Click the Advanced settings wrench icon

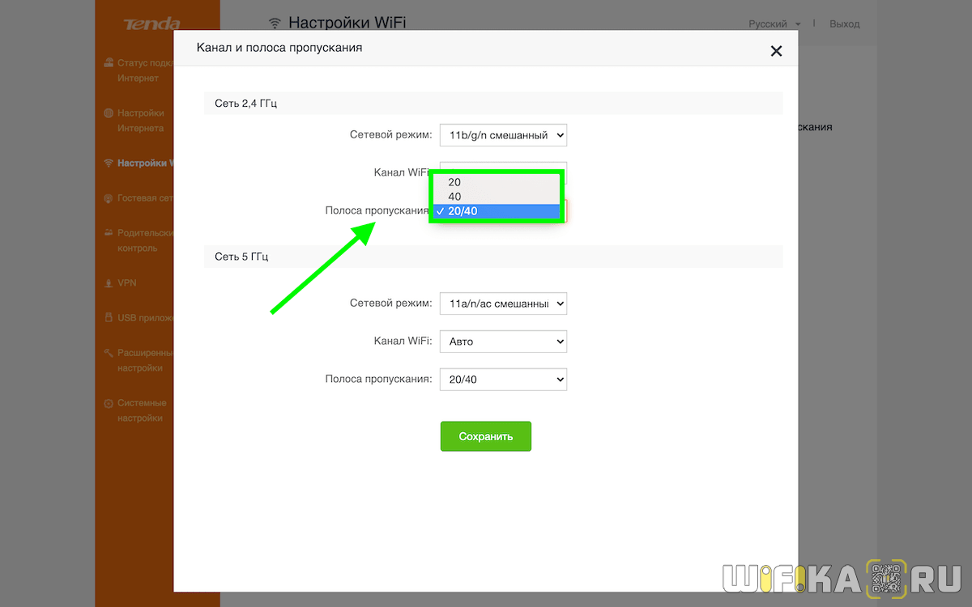(109, 353)
